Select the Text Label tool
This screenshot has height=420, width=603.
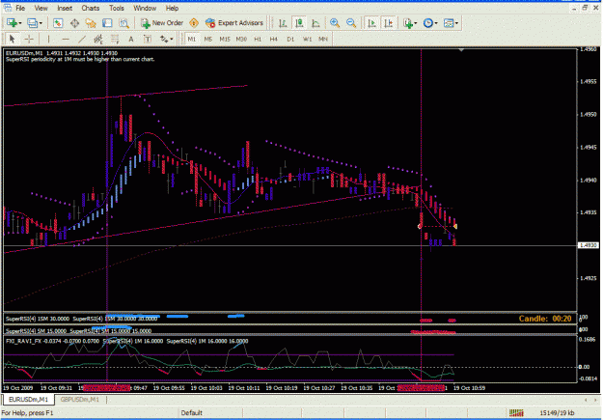(x=148, y=39)
